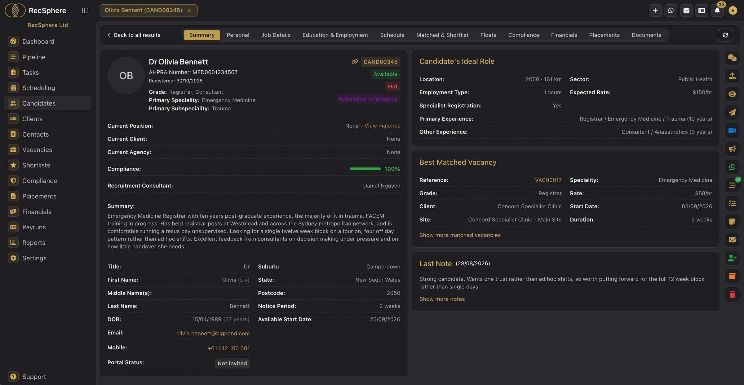This screenshot has height=385, width=744.
Task: Click the Compliance 100% progress bar
Action: coord(365,169)
